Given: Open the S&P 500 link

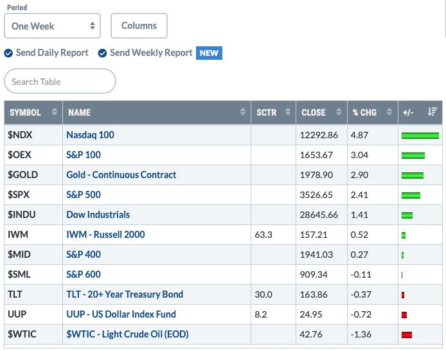Looking at the screenshot, I should click(x=84, y=195).
